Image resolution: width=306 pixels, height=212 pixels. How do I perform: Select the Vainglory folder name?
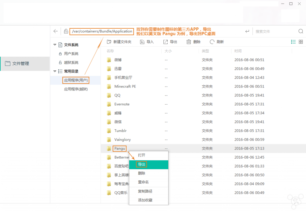(123, 140)
